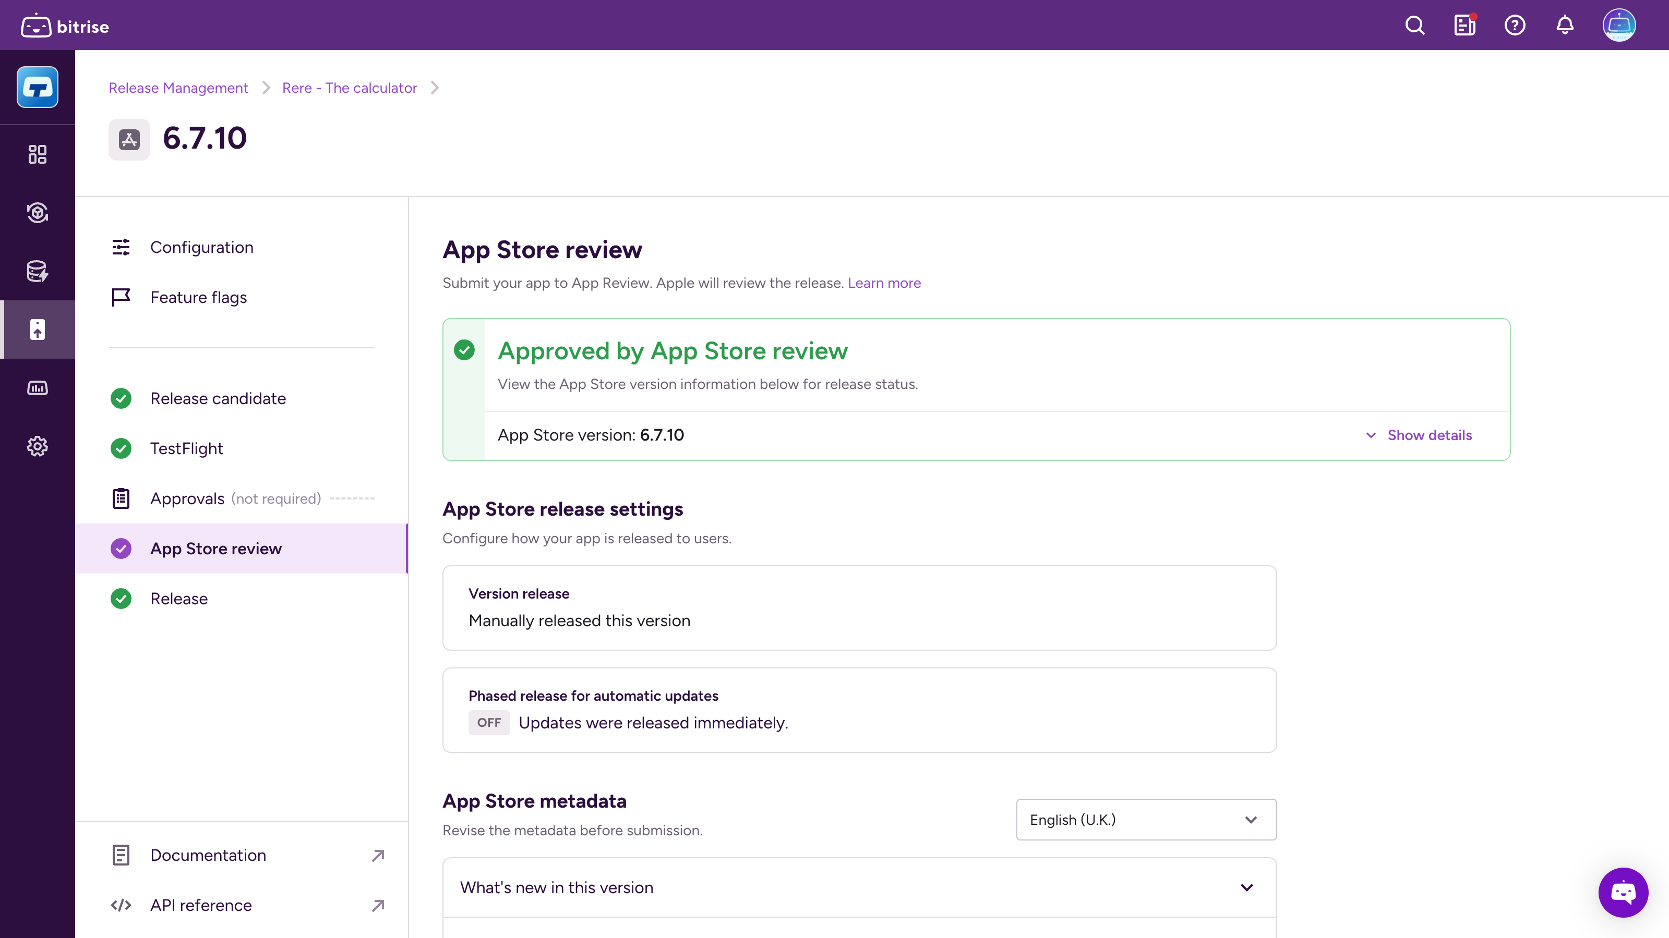Select the Release candidate stage
The image size is (1669, 938).
218,399
